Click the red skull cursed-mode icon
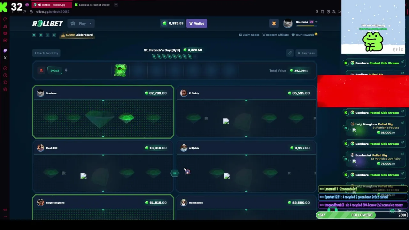The height and width of the screenshot is (230, 409). pos(41,71)
